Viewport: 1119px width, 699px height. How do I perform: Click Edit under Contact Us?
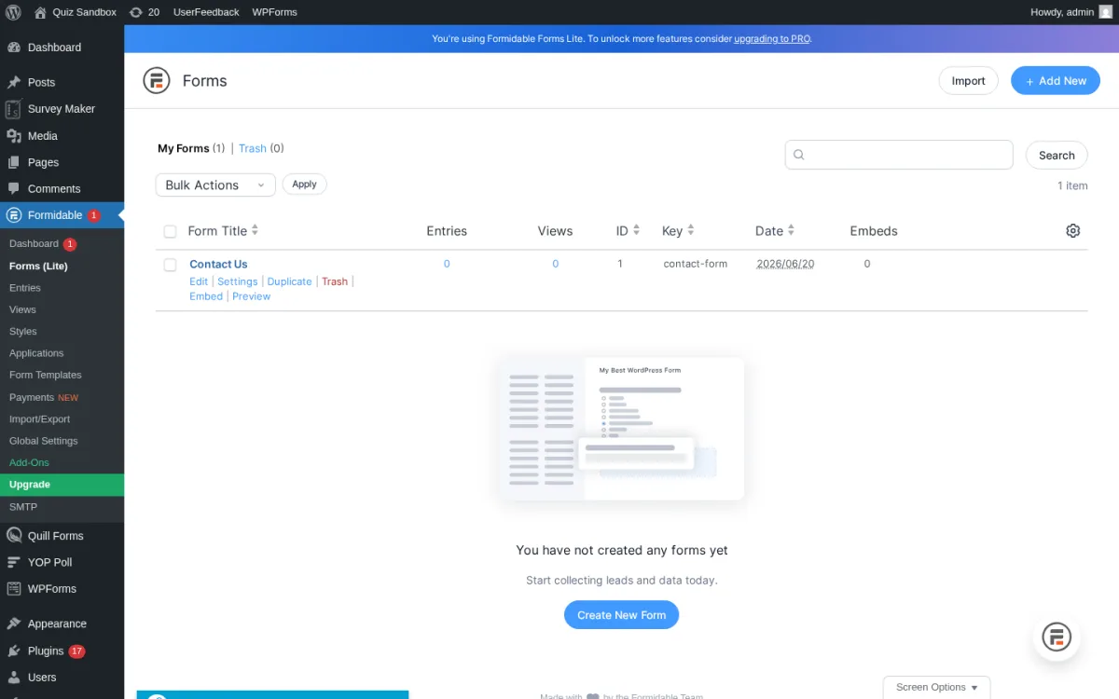point(199,281)
